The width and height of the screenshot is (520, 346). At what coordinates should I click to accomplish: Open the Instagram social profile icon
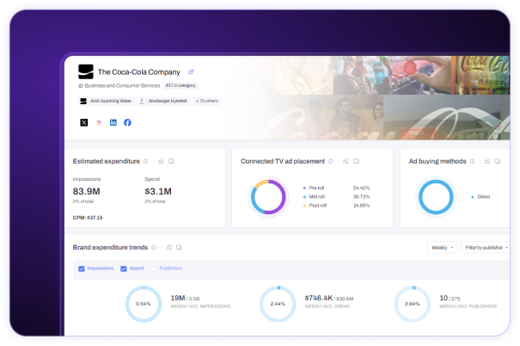[x=99, y=122]
